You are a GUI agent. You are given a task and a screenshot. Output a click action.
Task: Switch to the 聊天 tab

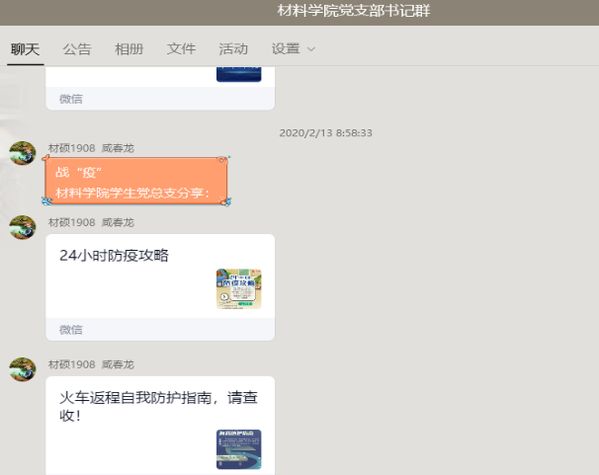coord(25,48)
